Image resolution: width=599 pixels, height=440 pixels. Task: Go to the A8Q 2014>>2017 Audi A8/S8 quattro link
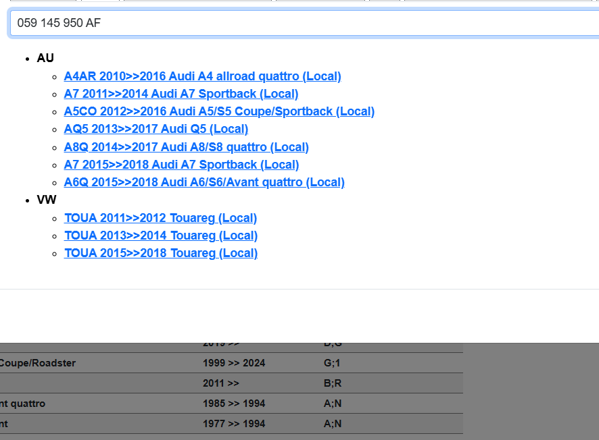(186, 147)
